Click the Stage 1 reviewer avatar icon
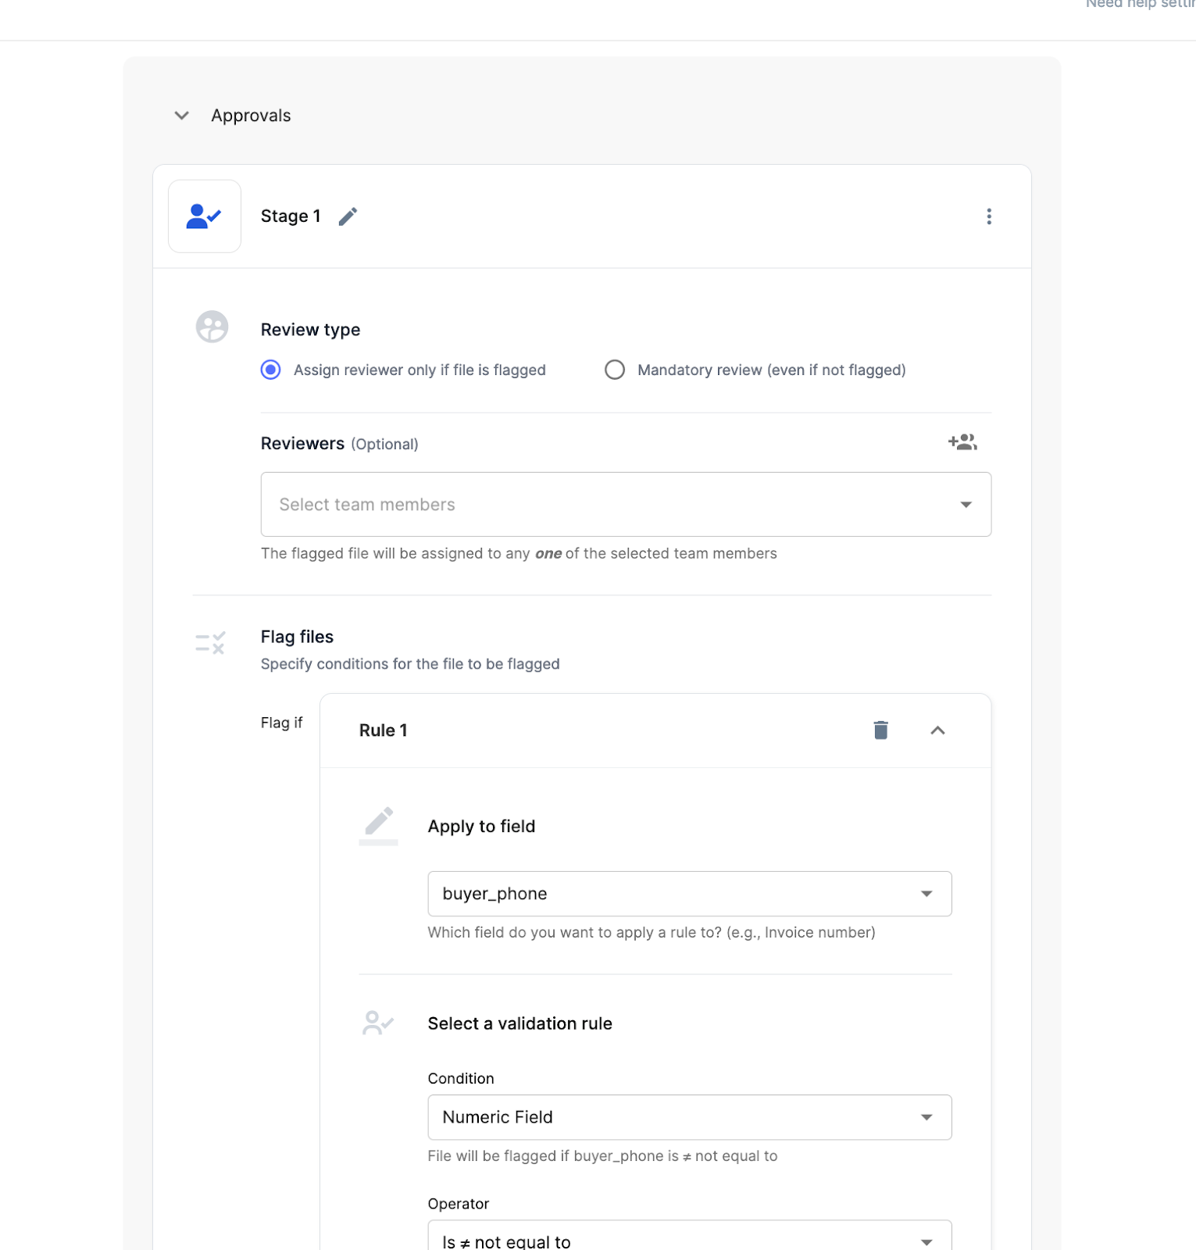 click(205, 216)
